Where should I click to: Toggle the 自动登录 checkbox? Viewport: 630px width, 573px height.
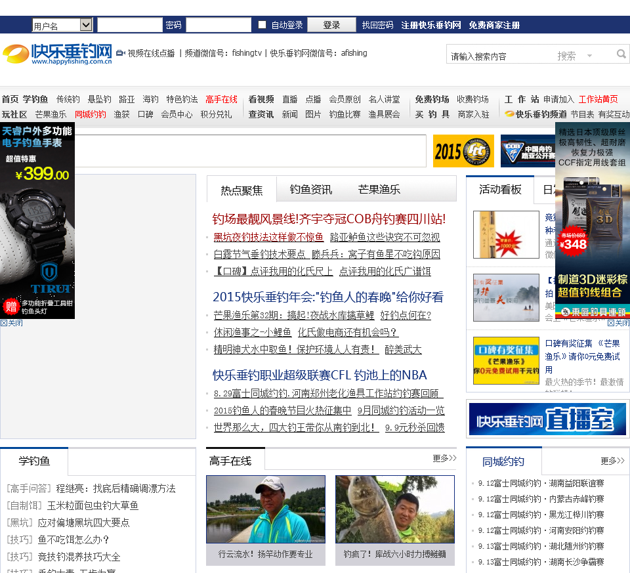262,25
